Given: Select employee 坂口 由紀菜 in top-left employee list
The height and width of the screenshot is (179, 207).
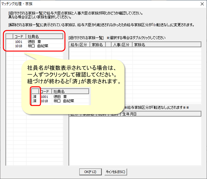Looking at the screenshot, I should 38,46.
